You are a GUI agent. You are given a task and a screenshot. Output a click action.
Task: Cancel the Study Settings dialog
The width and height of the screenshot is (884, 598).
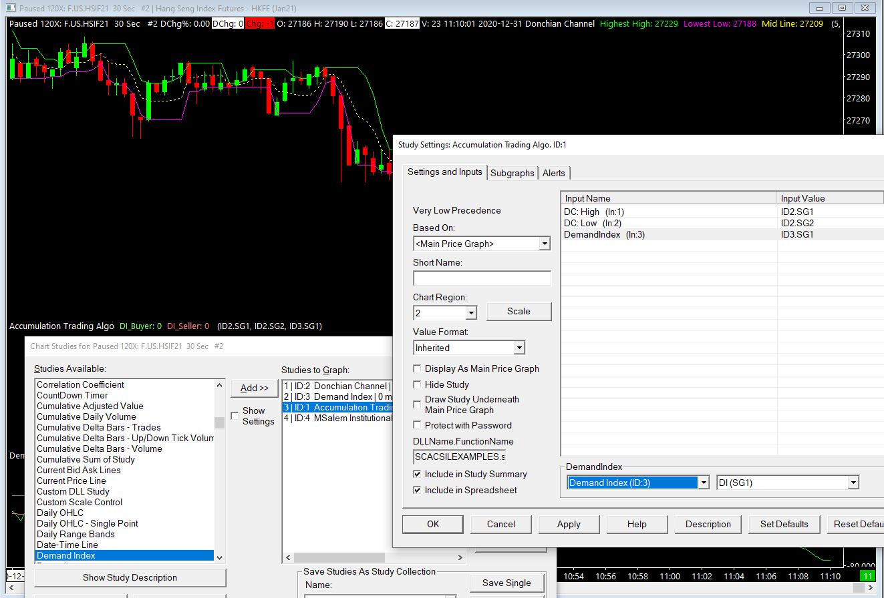(x=501, y=524)
